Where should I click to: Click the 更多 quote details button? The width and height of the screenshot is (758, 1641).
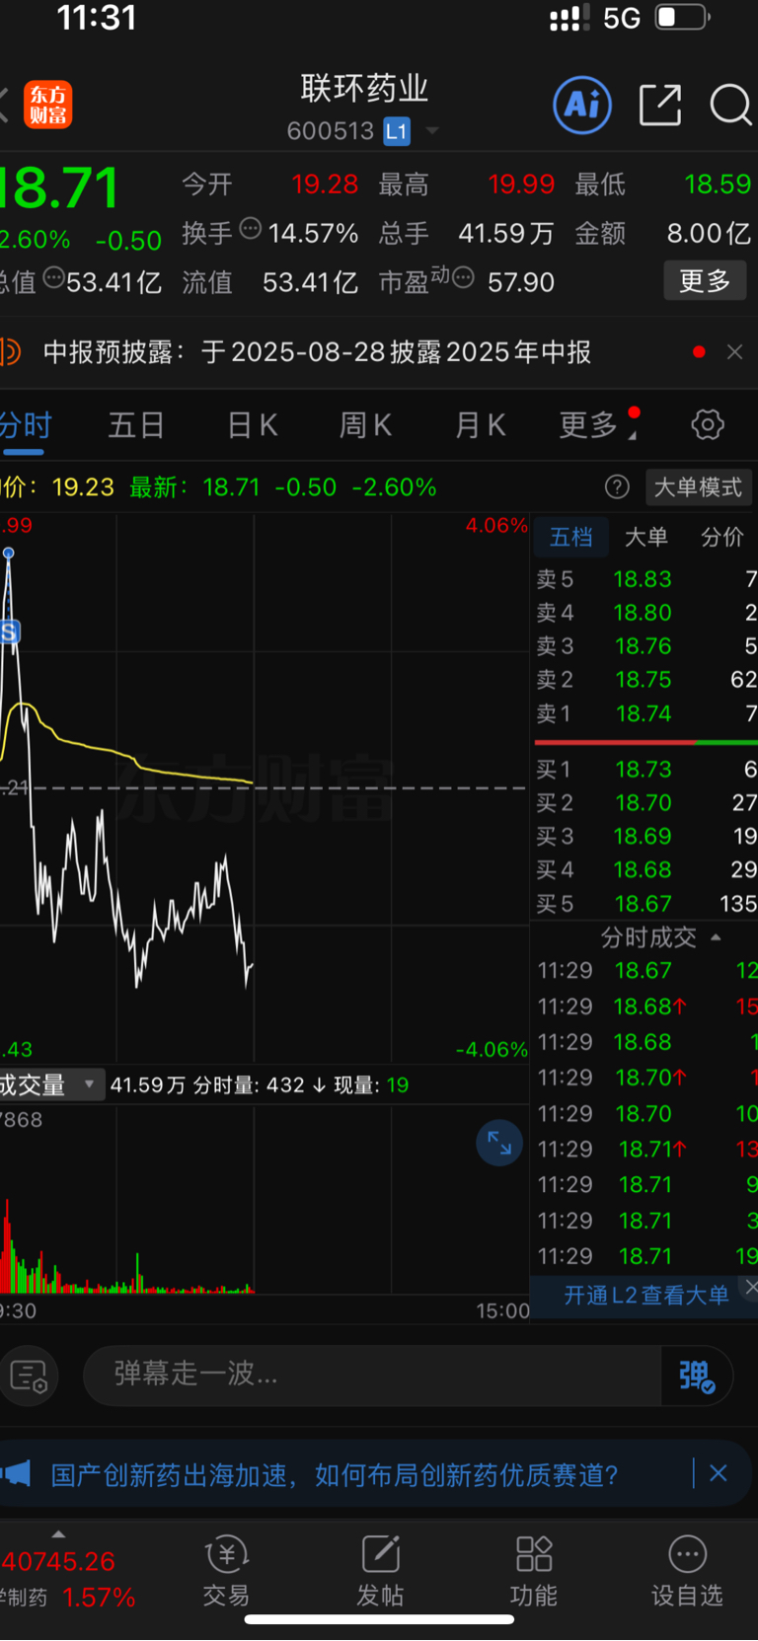[705, 281]
